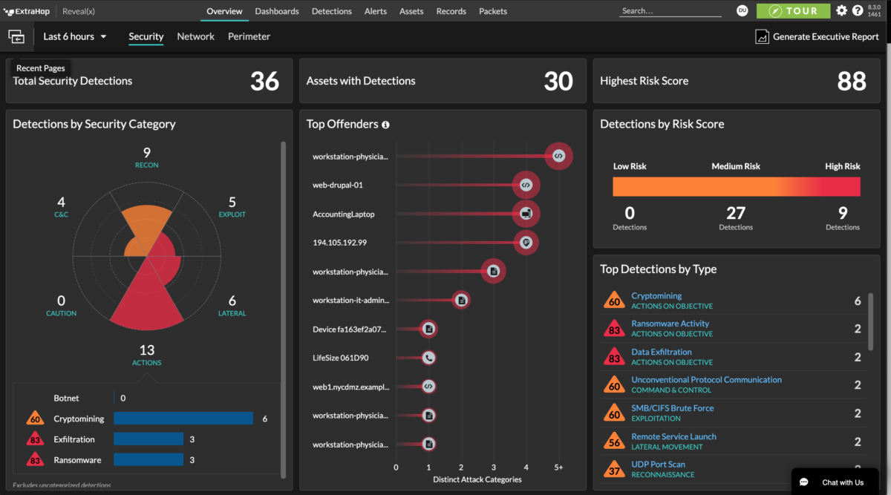Select the phone icon for LifeSize 061D90

click(x=428, y=357)
